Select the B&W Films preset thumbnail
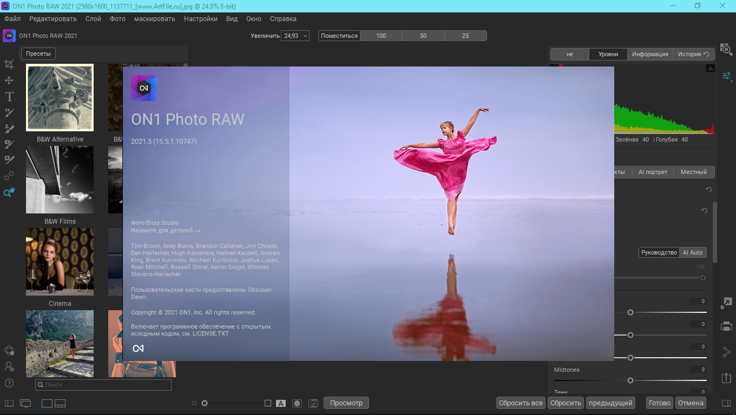Viewport: 736px width, 415px height. click(60, 179)
